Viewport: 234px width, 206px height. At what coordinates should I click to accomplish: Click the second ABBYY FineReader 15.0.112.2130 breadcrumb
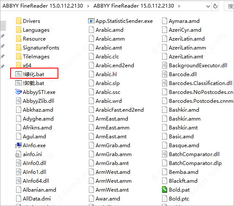(x=134, y=6)
